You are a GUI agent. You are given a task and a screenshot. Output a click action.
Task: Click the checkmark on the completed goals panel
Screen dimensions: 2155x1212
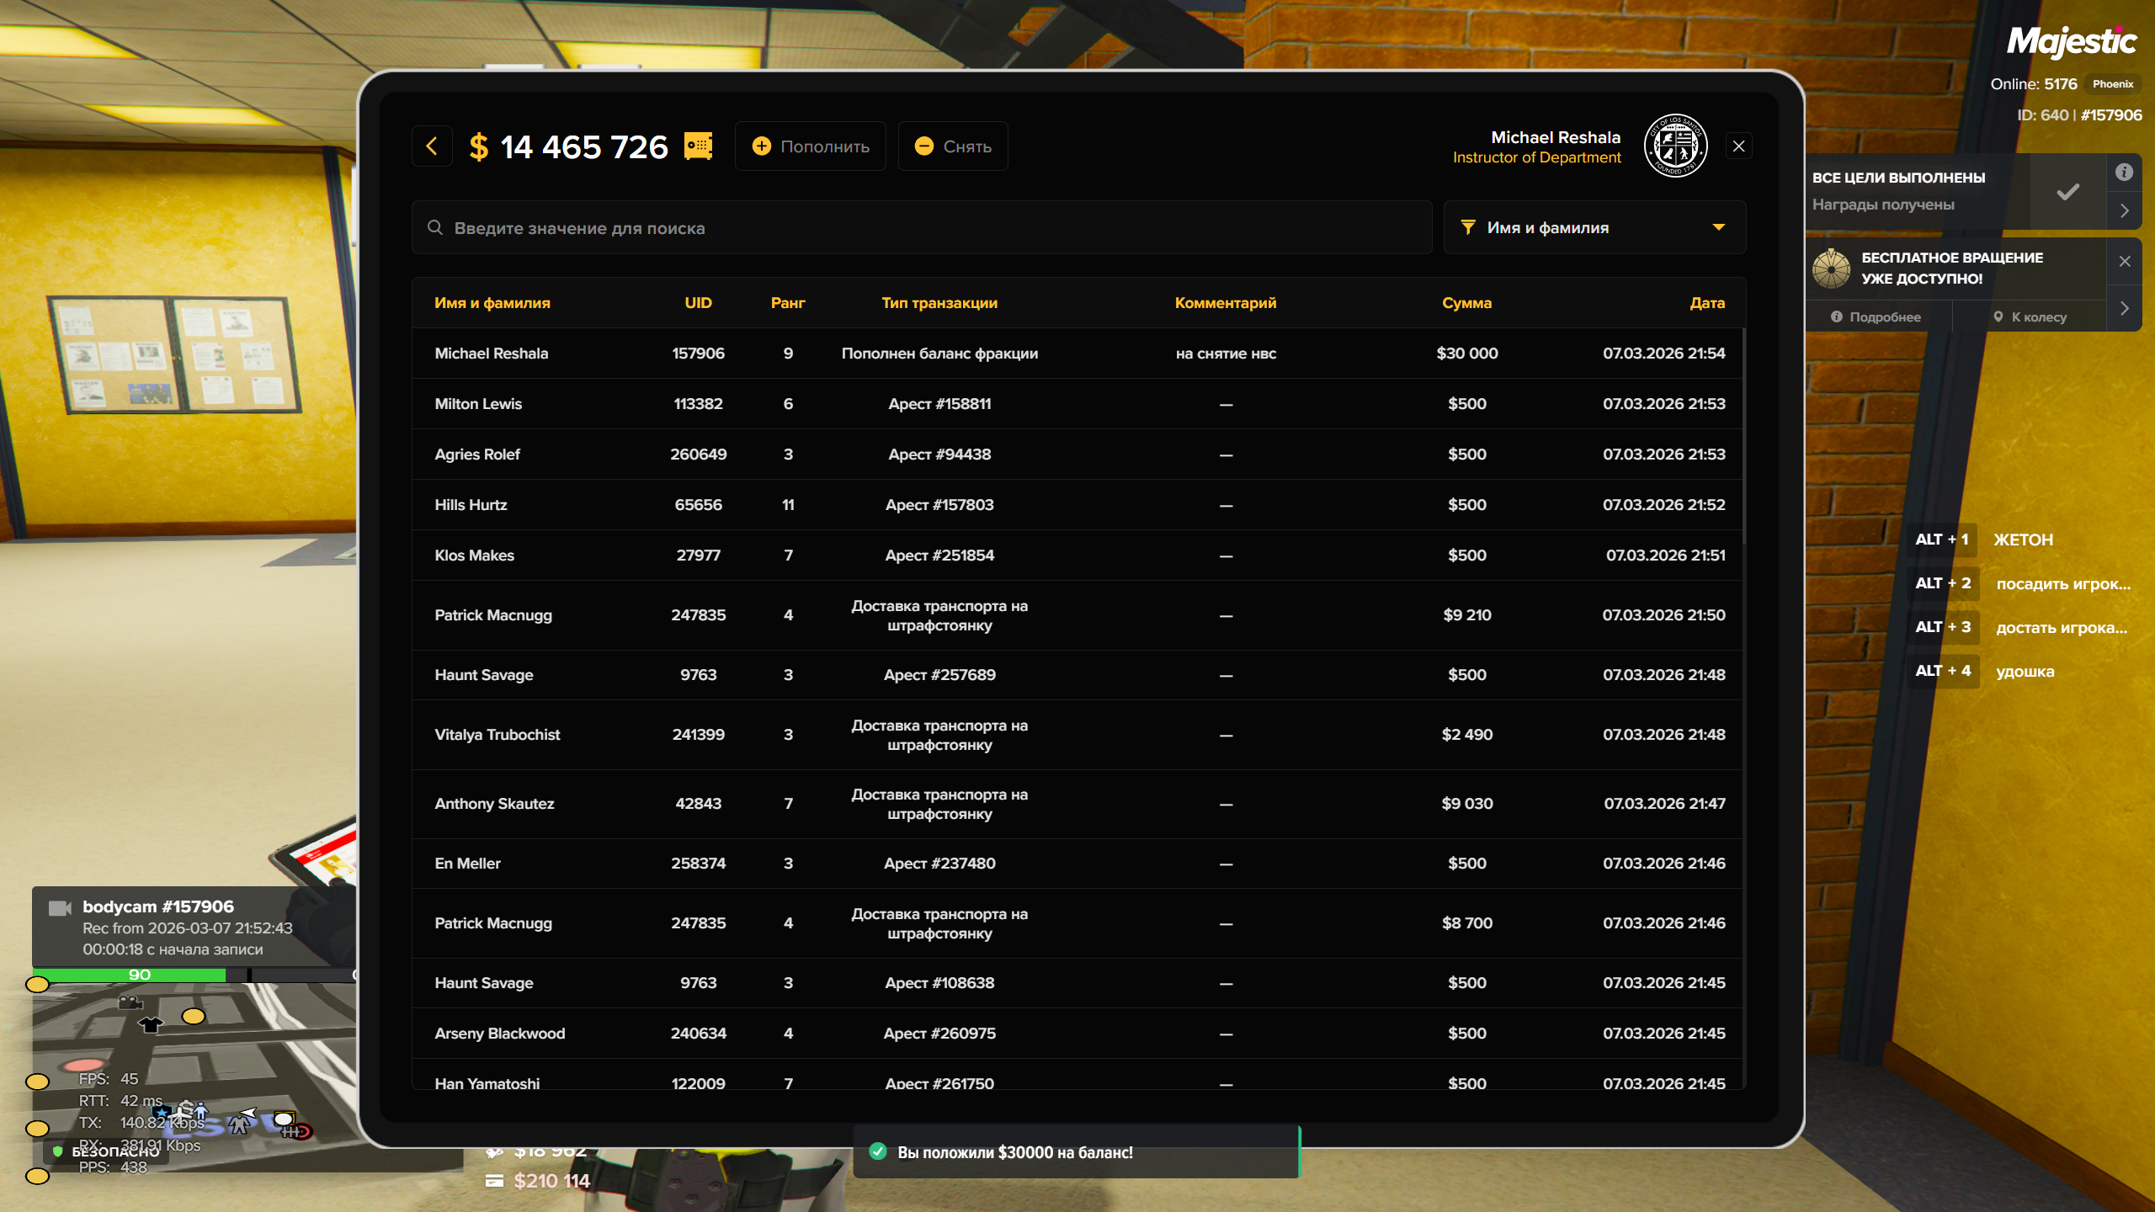[2067, 192]
